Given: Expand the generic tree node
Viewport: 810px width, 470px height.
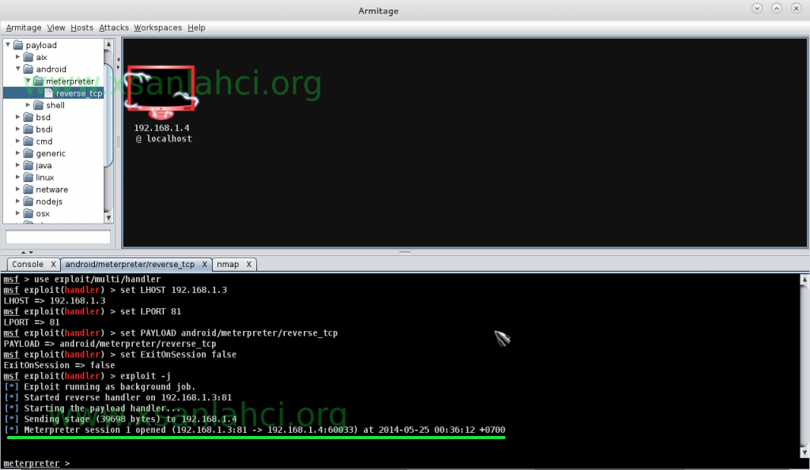Looking at the screenshot, I should [17, 153].
